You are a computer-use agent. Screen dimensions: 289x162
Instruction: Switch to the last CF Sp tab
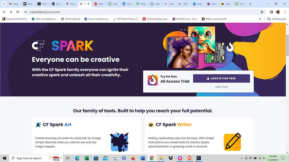pos(240,4)
